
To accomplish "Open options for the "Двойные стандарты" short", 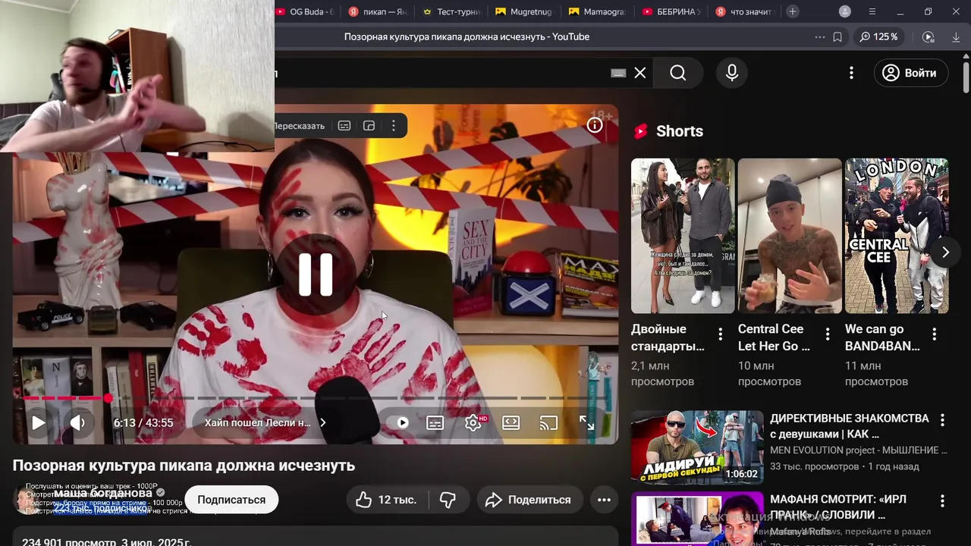I will point(721,334).
